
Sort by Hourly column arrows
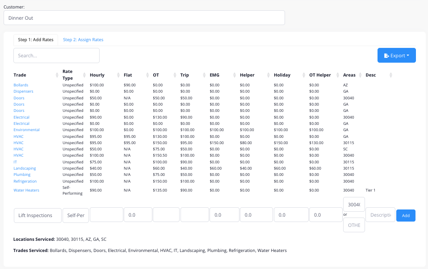click(x=118, y=75)
